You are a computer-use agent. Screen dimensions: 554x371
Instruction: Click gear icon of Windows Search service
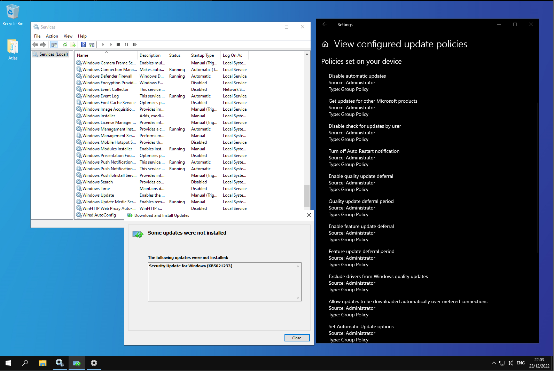(x=79, y=182)
